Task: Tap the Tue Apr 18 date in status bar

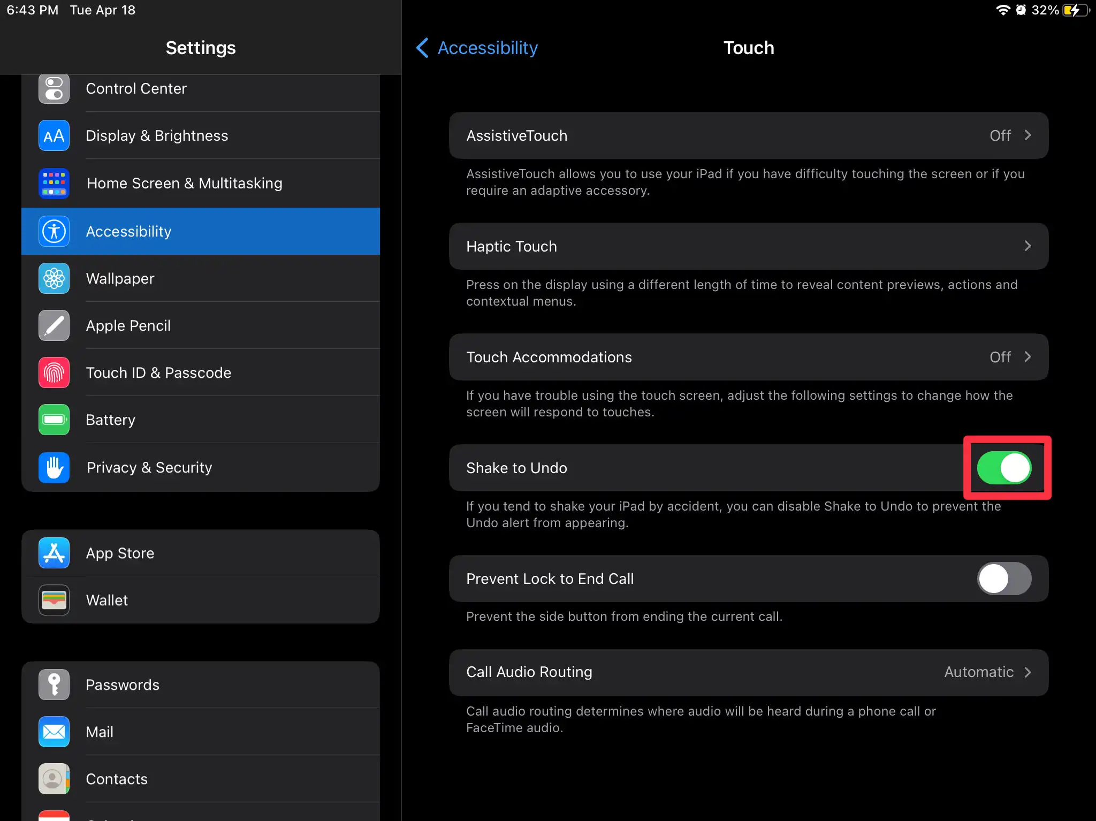Action: 103,10
